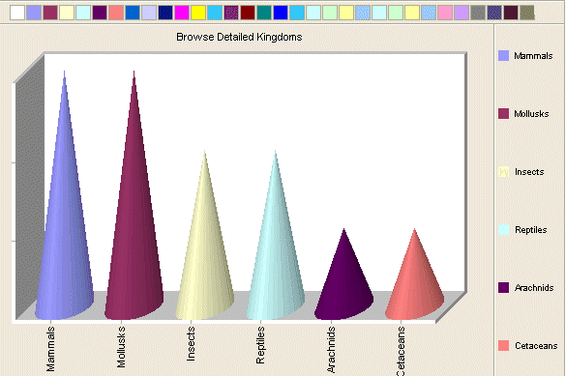The image size is (566, 376).
Task: Click the Insects text in the legend
Action: point(529,172)
